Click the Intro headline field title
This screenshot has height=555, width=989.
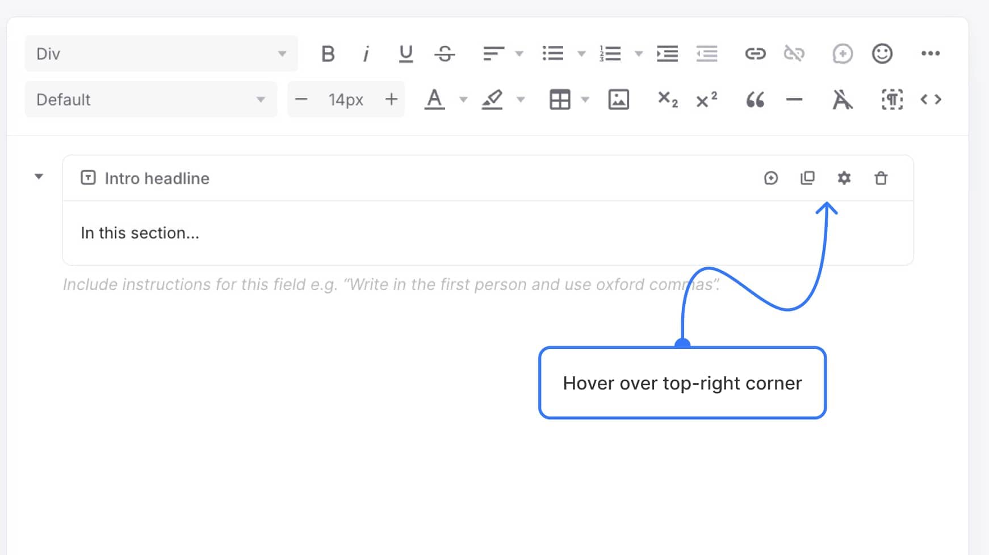pos(157,178)
